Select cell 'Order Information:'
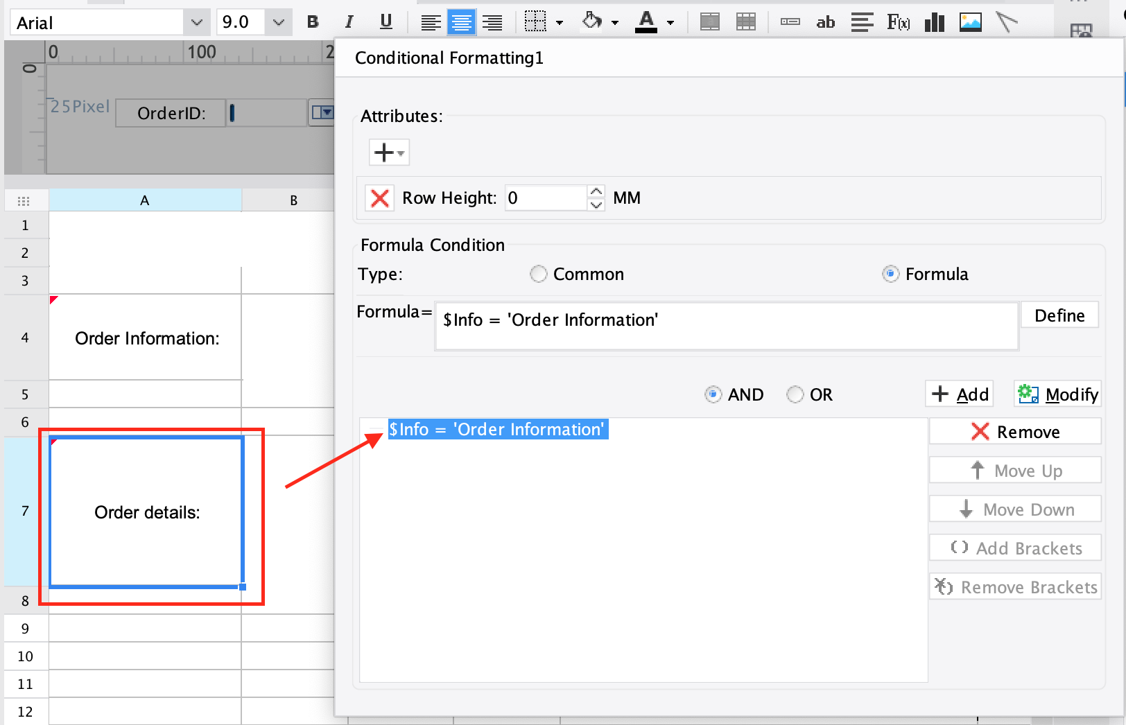 [146, 338]
